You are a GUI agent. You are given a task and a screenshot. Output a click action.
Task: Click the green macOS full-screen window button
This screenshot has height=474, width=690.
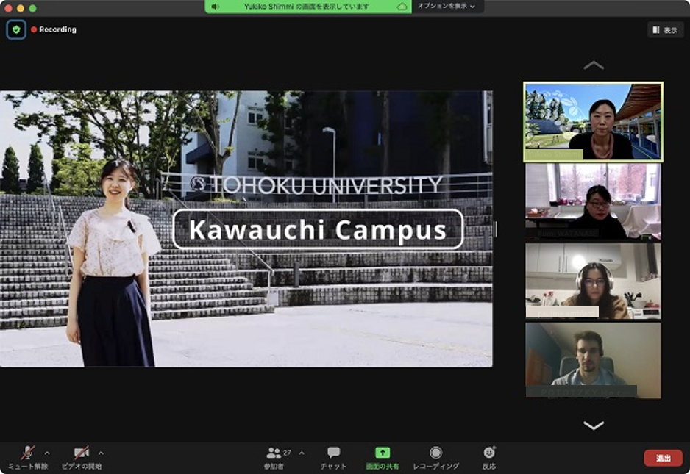coord(32,8)
